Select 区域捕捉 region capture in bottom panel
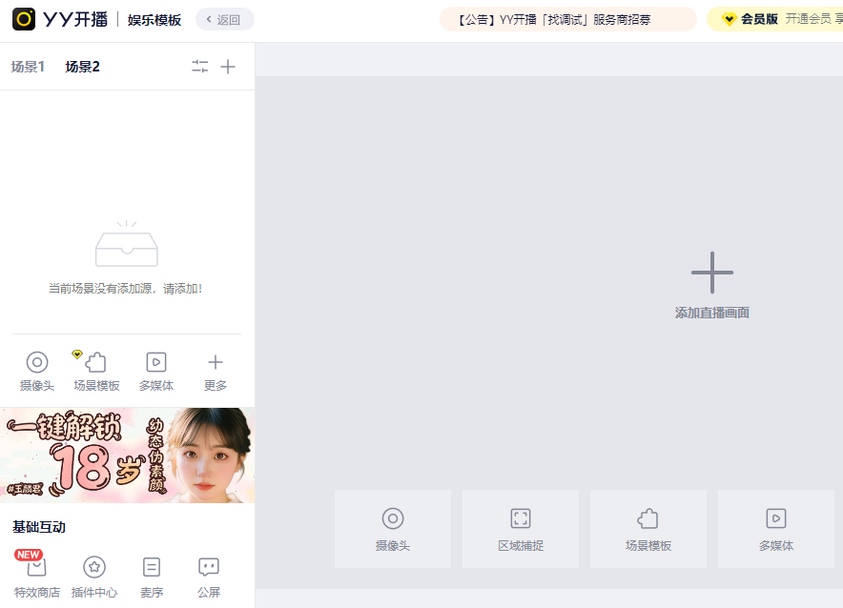Screen dimensions: 843x608 520,528
